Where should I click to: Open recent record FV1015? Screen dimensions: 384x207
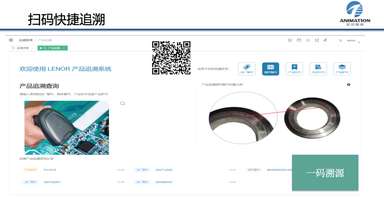pyautogui.click(x=73, y=170)
